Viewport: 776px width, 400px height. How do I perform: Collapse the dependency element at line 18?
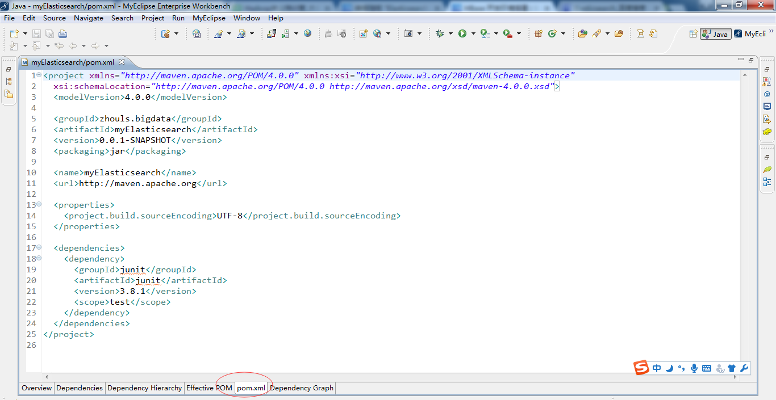click(x=39, y=258)
